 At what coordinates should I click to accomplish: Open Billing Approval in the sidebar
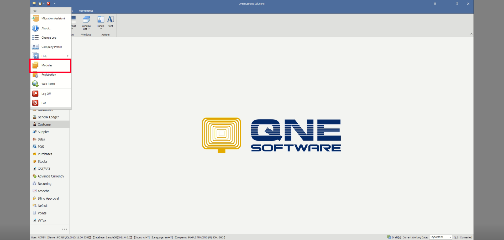(x=50, y=198)
